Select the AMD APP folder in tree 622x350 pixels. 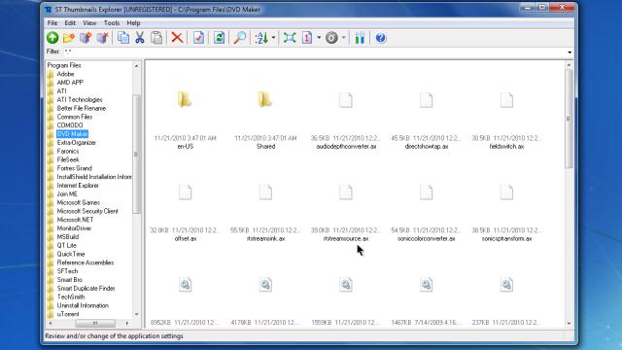pos(70,83)
